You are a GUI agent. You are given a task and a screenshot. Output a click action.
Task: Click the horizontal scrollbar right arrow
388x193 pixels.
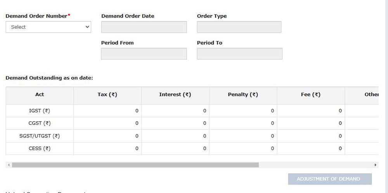point(376,165)
